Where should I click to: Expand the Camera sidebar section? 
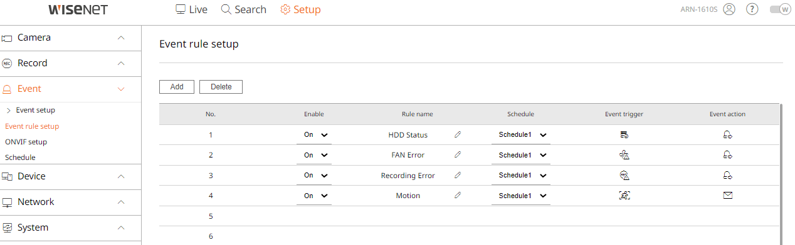click(71, 37)
